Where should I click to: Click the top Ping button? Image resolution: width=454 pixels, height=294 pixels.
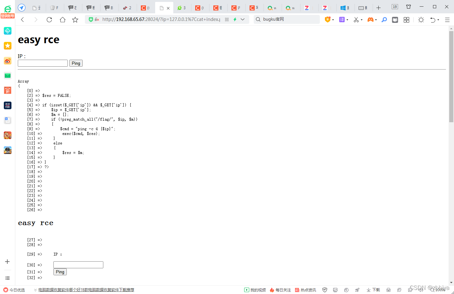[x=76, y=63]
